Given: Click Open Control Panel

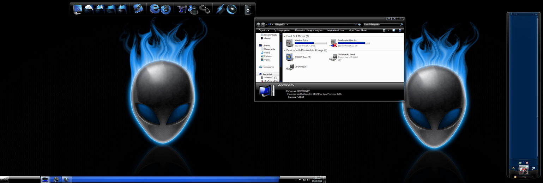Looking at the screenshot, I should [x=358, y=30].
